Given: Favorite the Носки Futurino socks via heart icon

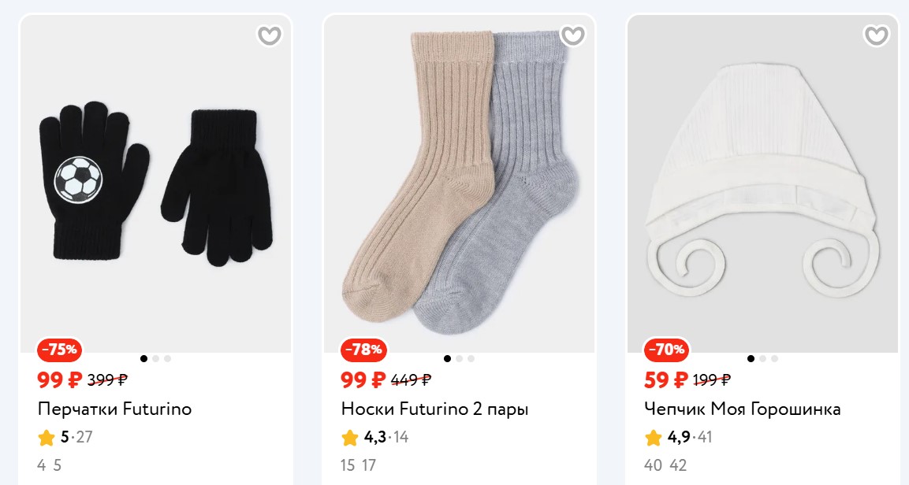Looking at the screenshot, I should pos(573,35).
